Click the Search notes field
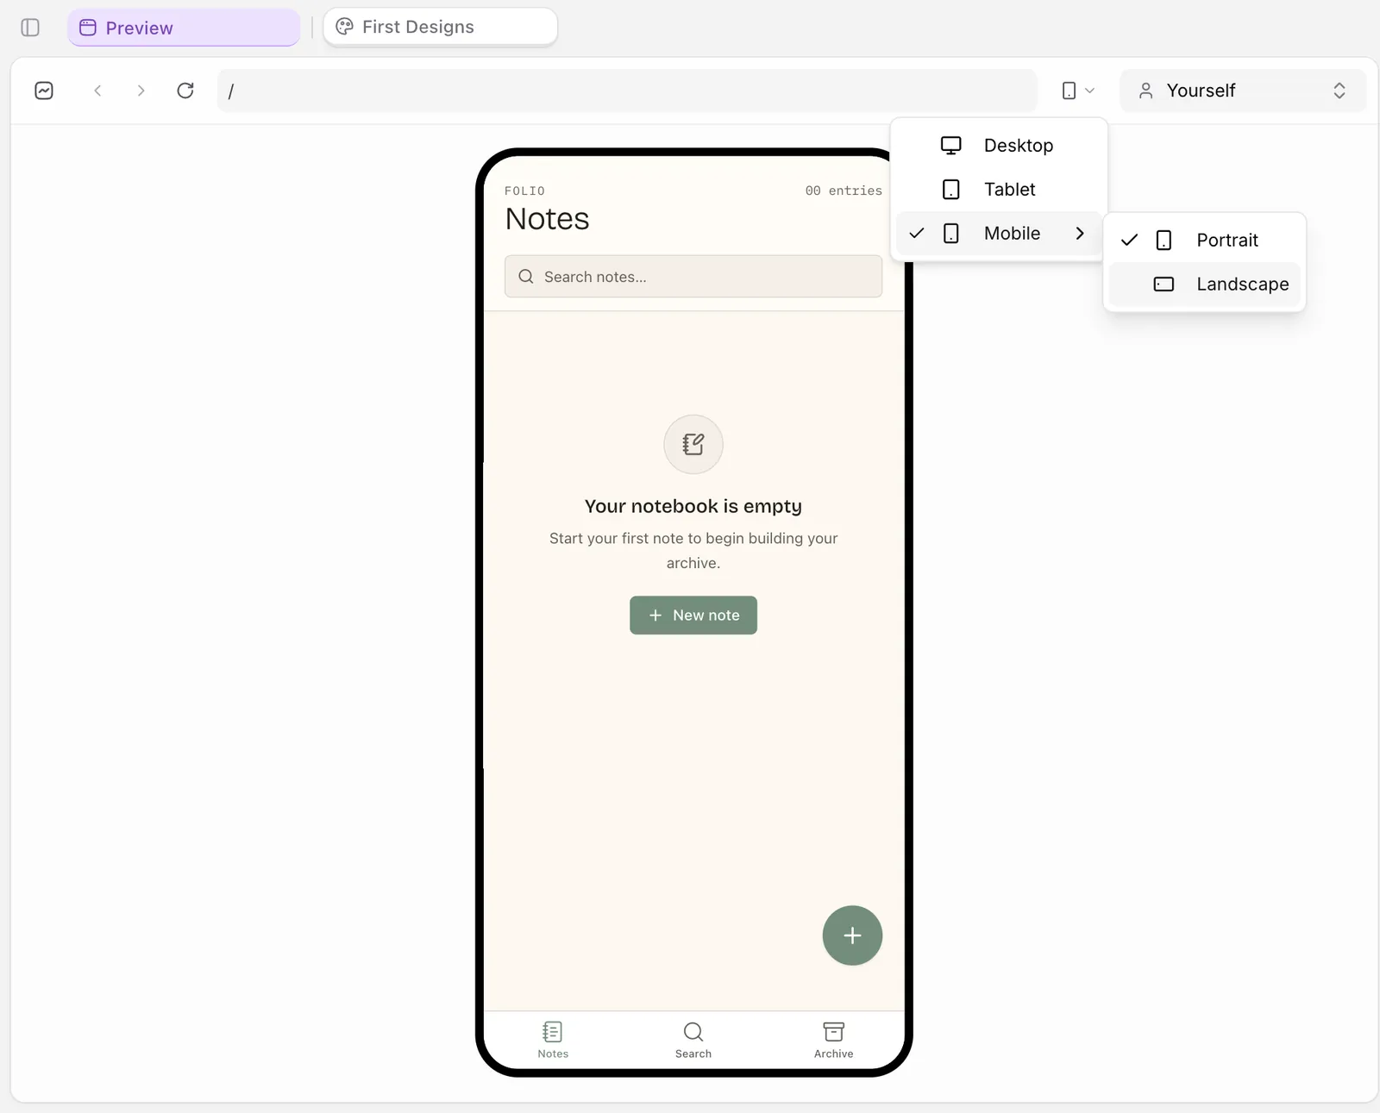The height and width of the screenshot is (1113, 1380). pos(693,277)
